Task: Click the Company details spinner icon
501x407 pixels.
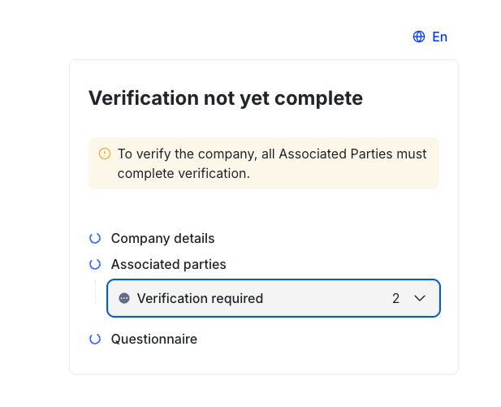Action: pos(95,238)
